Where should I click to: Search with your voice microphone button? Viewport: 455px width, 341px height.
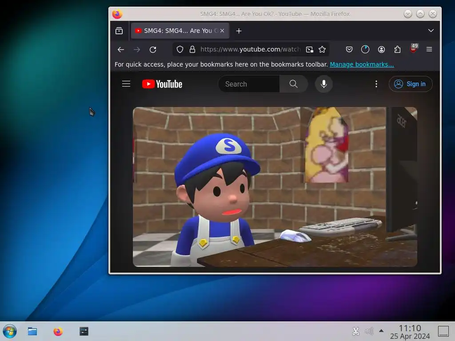[x=324, y=84]
